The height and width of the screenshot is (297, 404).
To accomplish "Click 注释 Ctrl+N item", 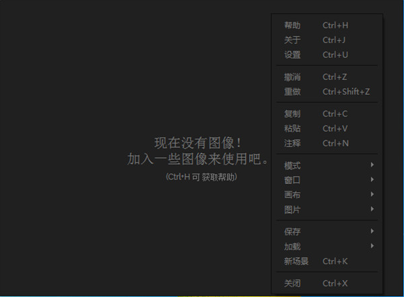I will (327, 143).
